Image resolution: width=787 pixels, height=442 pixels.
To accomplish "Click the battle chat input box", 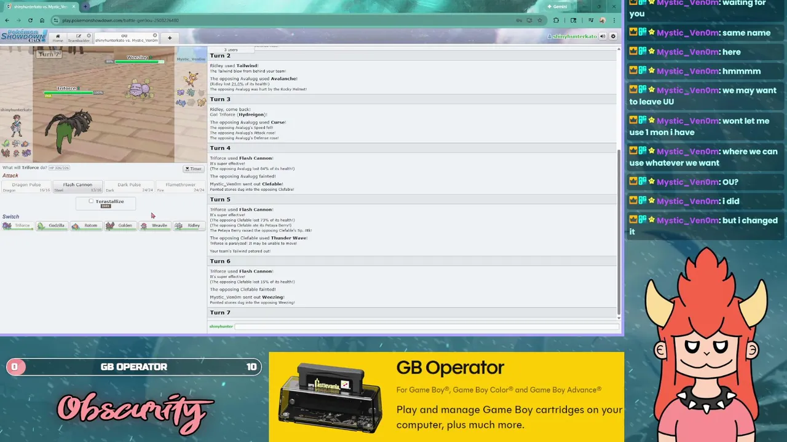I will pos(426,327).
